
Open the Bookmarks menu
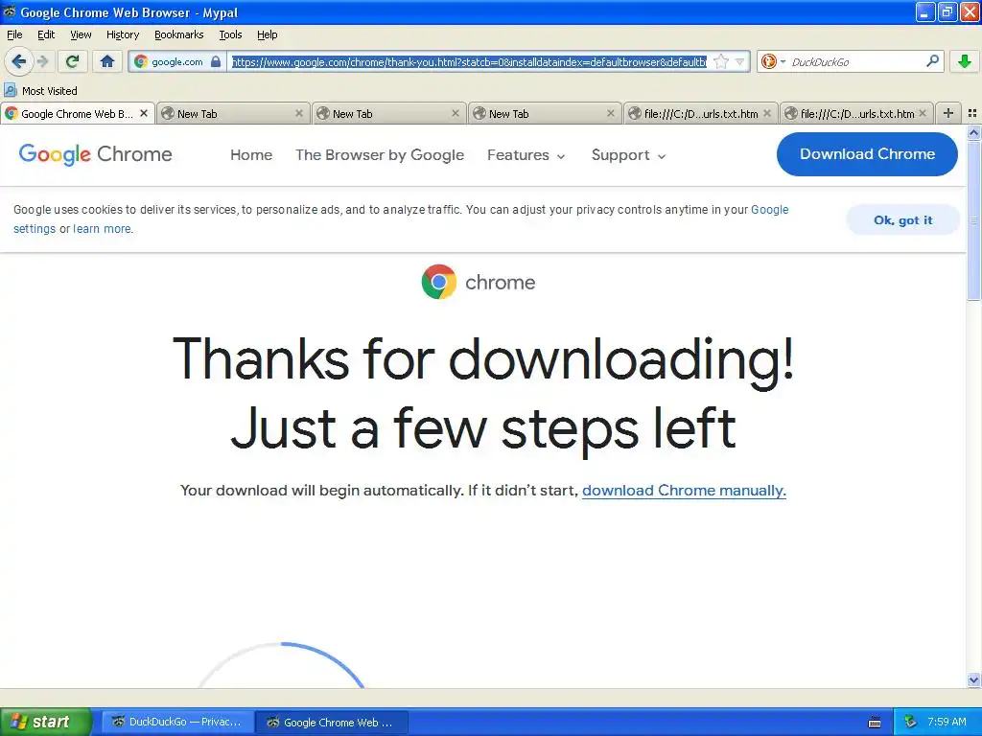(x=178, y=34)
